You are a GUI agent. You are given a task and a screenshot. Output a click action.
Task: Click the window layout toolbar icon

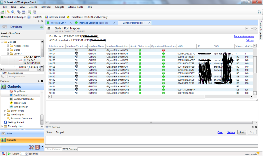pyautogui.click(x=24, y=12)
